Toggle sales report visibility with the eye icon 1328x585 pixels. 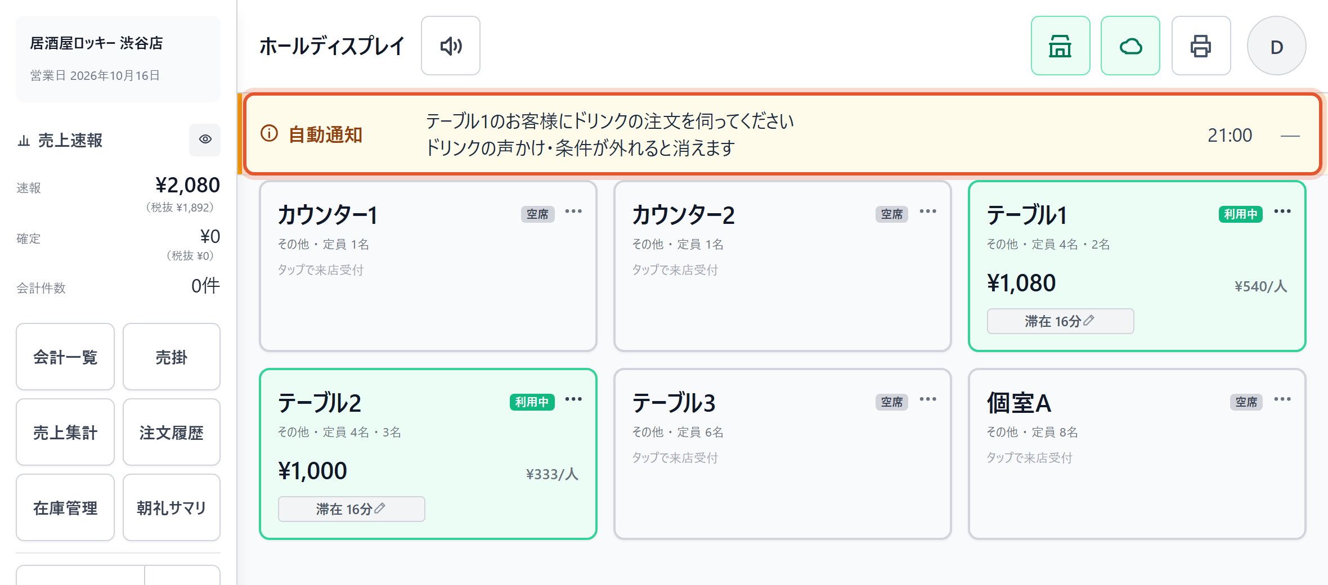tap(205, 139)
